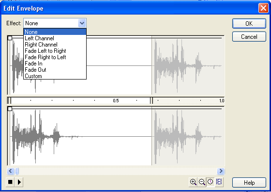The image size is (271, 192).
Task: Choose Right Channel effect
Action: coord(55,45)
